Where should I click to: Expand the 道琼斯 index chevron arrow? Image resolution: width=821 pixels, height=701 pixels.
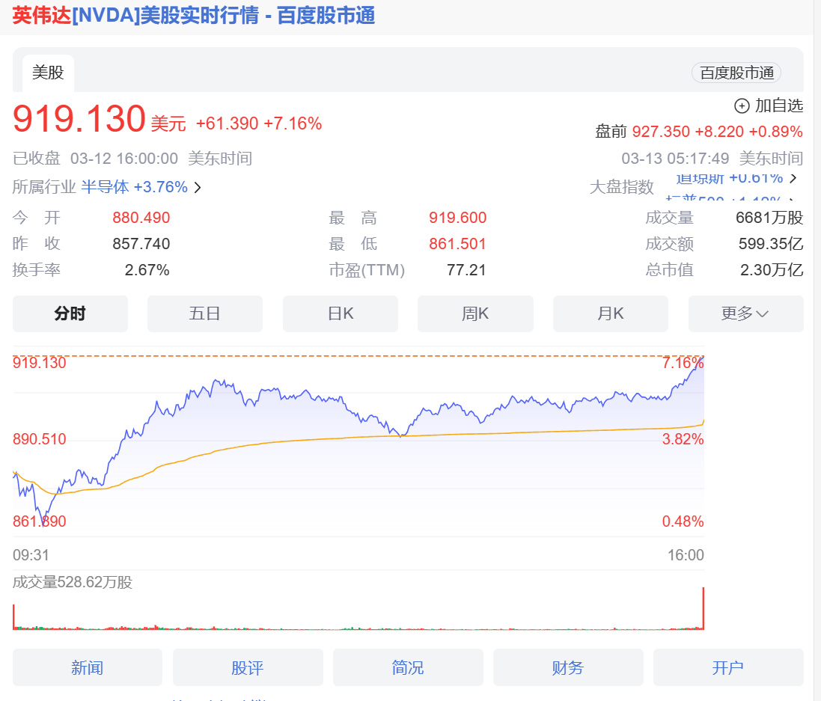tap(793, 178)
